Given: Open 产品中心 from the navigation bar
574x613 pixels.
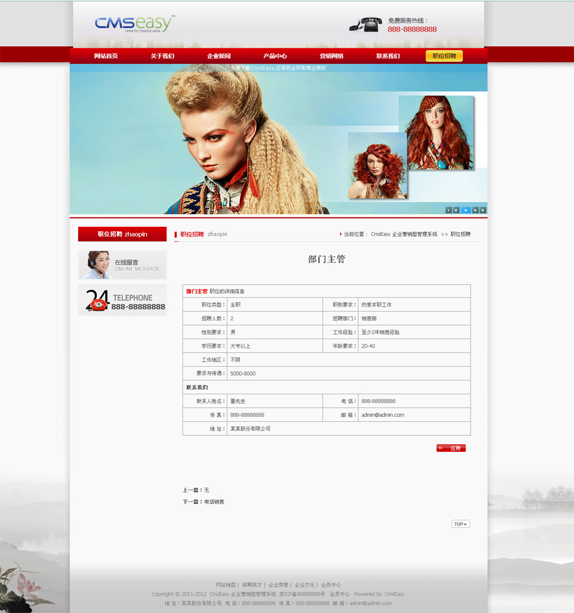Looking at the screenshot, I should (275, 56).
